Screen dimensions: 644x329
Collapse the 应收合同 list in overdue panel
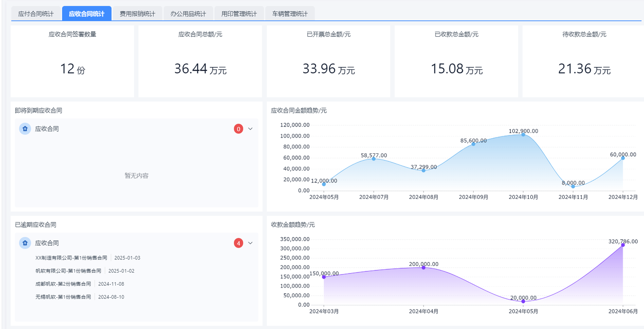(250, 243)
